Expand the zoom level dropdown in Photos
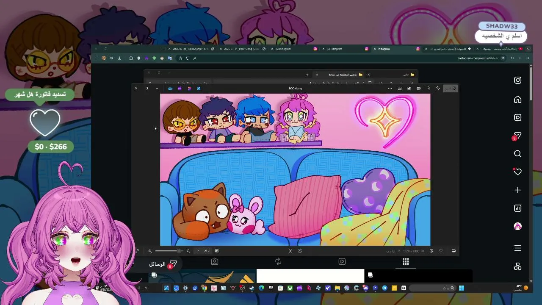The height and width of the screenshot is (305, 542). point(198,251)
